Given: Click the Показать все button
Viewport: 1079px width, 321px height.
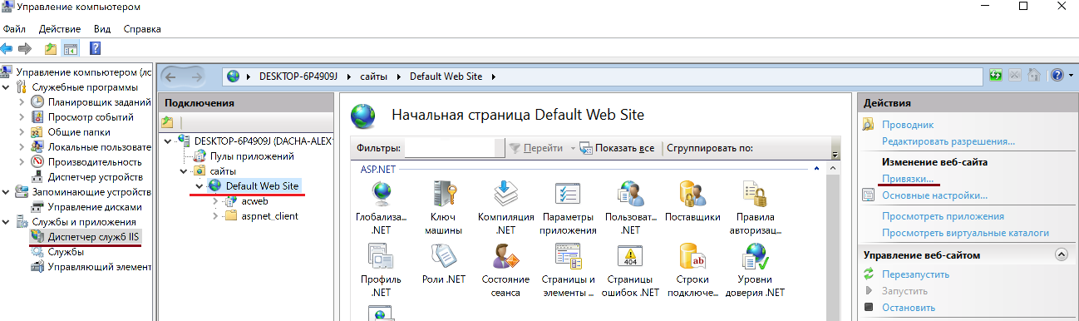Looking at the screenshot, I should click(x=618, y=148).
